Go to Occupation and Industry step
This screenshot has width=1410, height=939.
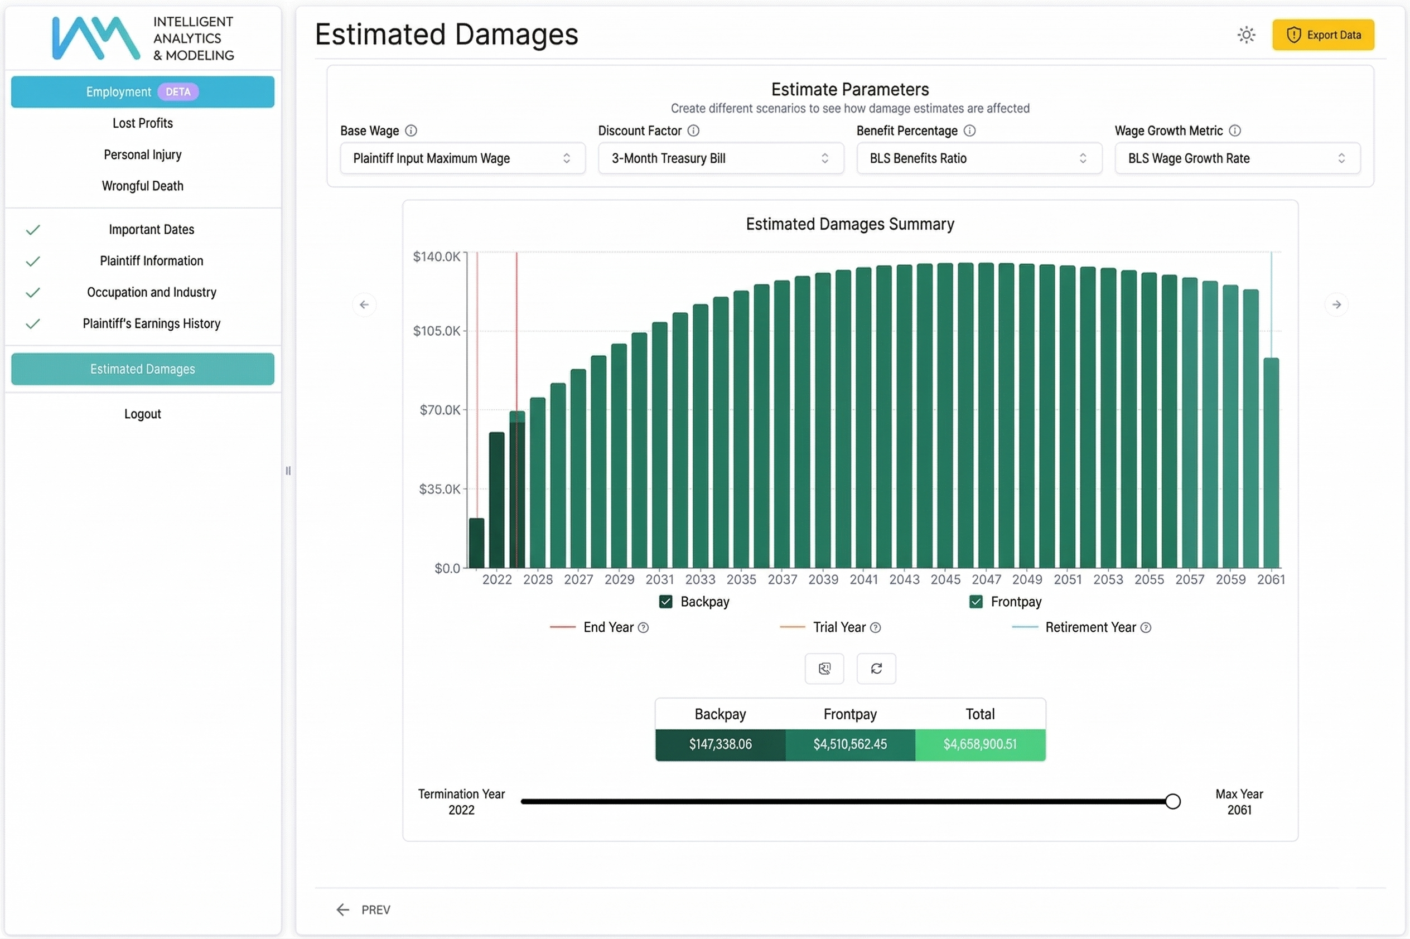[152, 292]
